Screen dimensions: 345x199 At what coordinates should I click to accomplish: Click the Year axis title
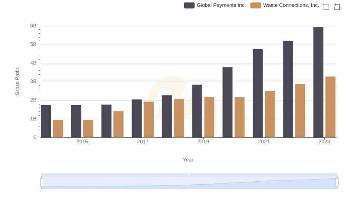click(188, 160)
